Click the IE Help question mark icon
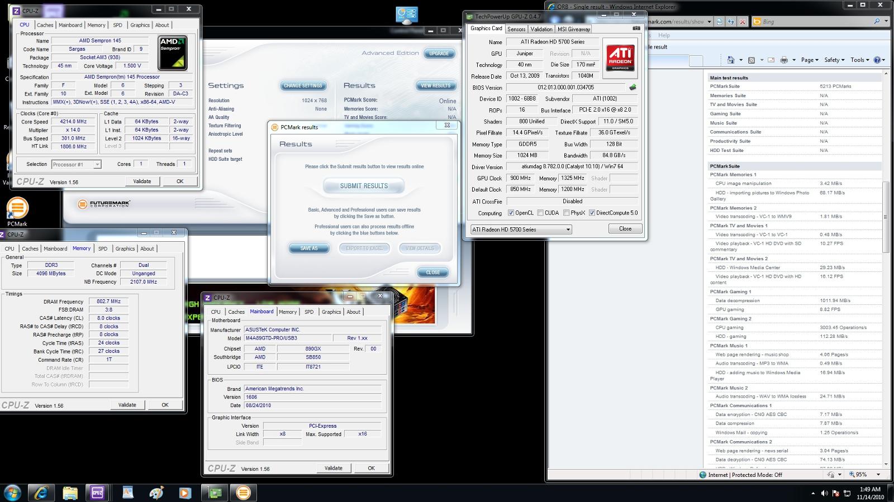 coord(877,60)
